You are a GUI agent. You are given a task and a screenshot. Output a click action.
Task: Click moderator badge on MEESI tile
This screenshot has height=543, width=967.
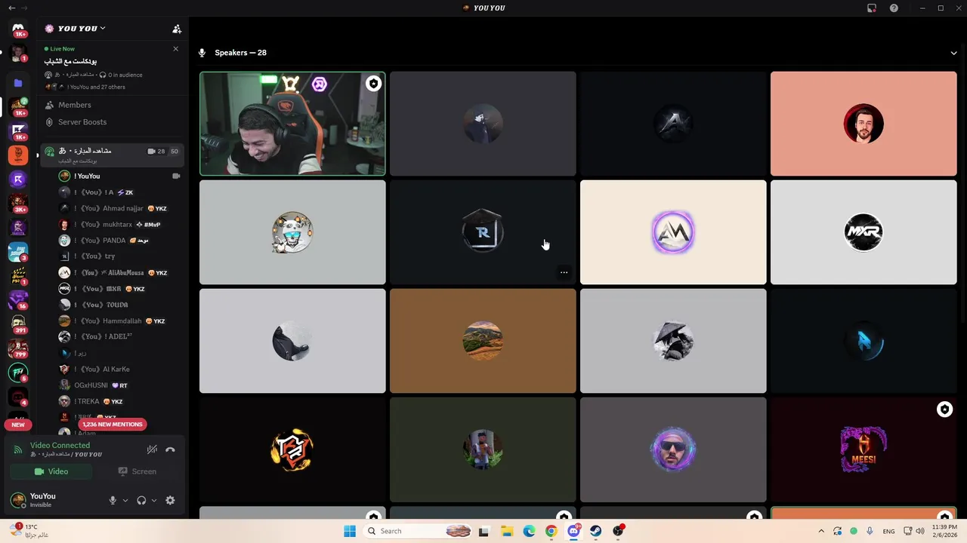click(x=944, y=410)
